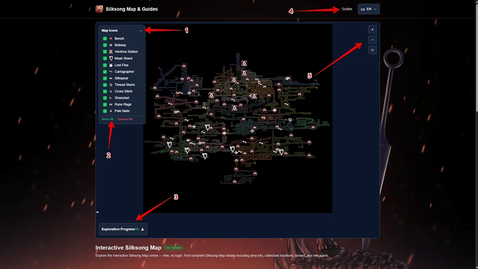
Task: Click the Bellway legend icon
Action: pos(111,45)
